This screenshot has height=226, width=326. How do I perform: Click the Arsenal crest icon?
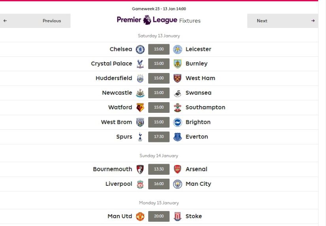[x=177, y=169]
